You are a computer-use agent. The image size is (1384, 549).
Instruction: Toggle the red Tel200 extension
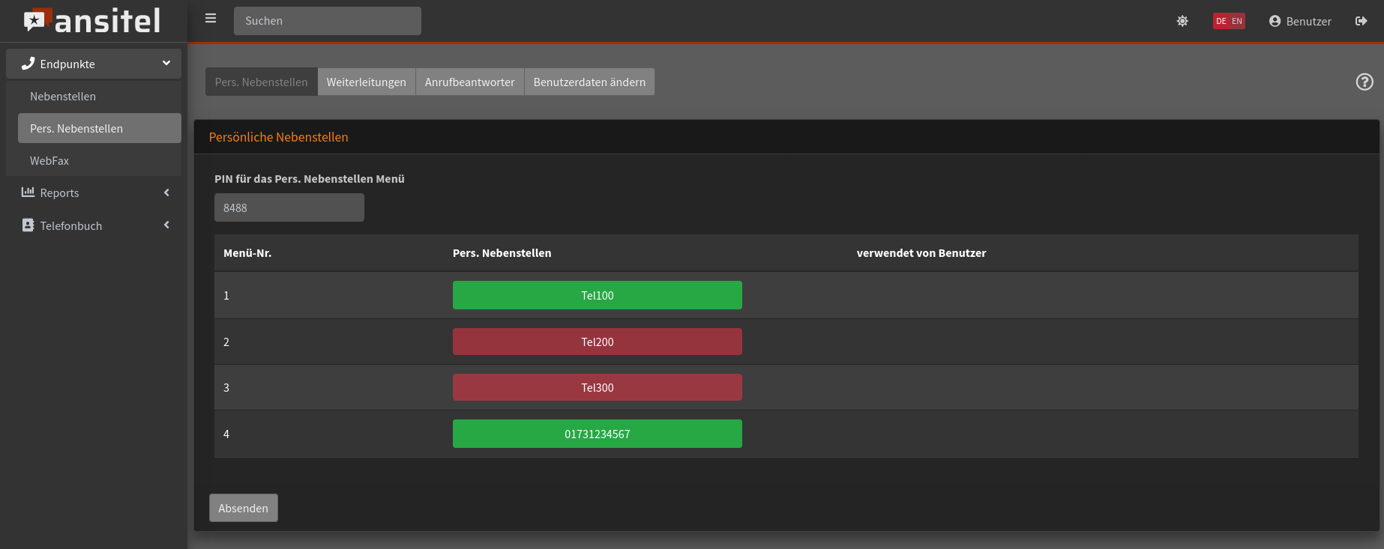597,342
